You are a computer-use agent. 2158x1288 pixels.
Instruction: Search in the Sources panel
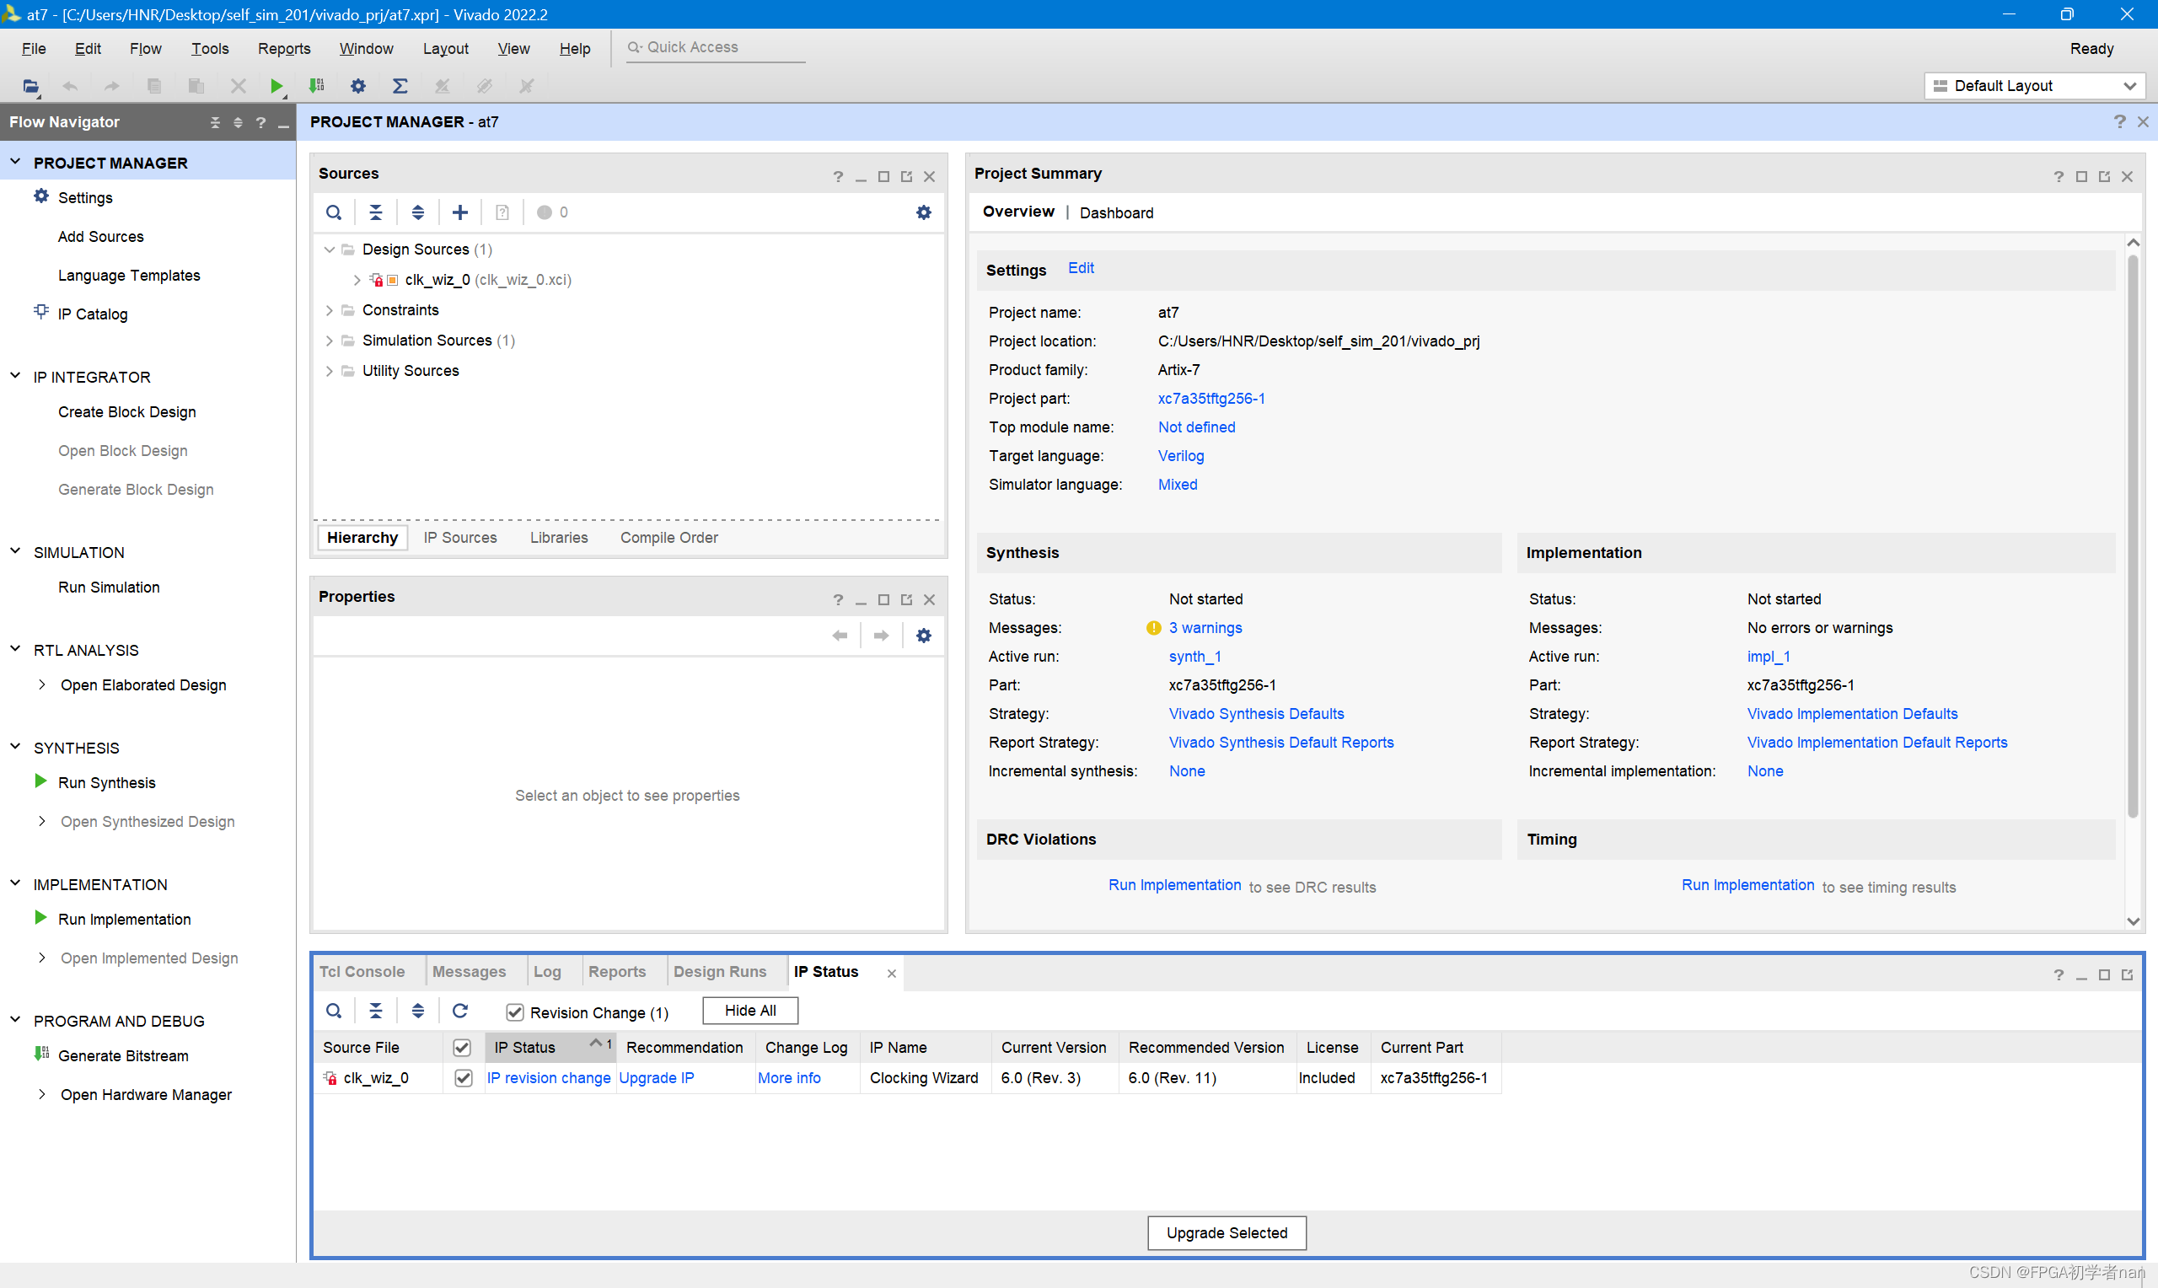334,212
